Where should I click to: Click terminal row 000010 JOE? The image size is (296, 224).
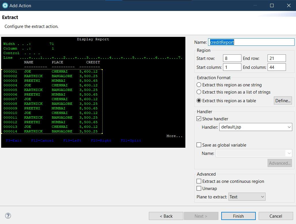coord(51,113)
